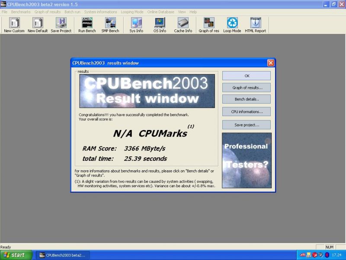Open the Help menu
The height and width of the screenshot is (260, 346).
point(193,12)
